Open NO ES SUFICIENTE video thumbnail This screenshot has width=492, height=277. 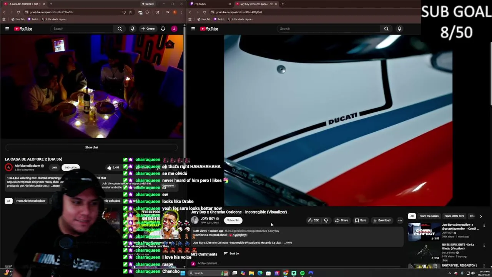click(x=424, y=252)
